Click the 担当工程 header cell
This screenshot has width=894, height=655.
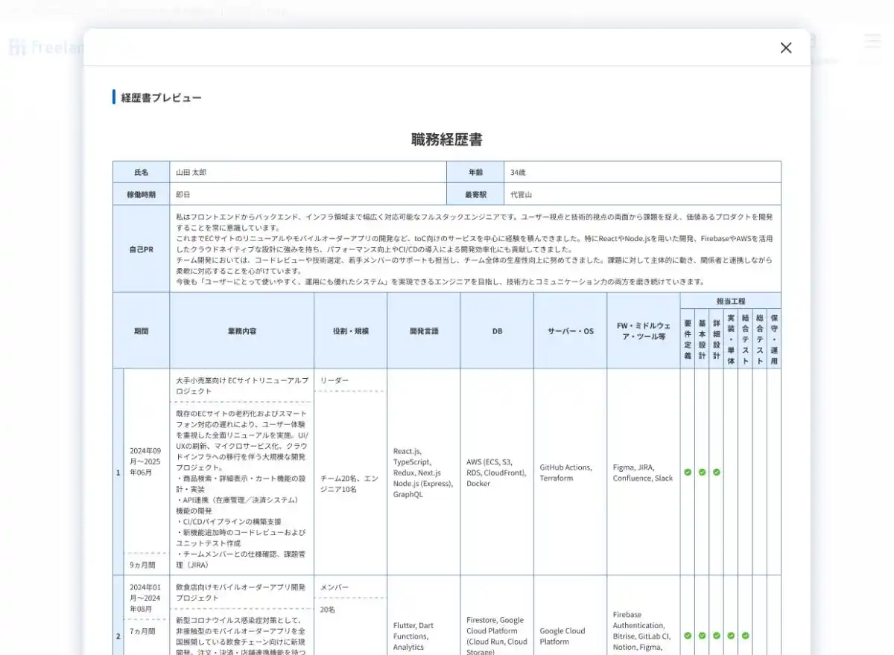coord(730,301)
